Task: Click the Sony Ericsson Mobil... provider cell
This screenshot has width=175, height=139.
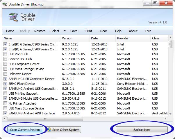Action: pyautogui.click(x=132, y=84)
